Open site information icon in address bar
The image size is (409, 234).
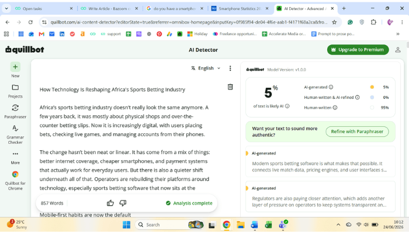tap(44, 22)
